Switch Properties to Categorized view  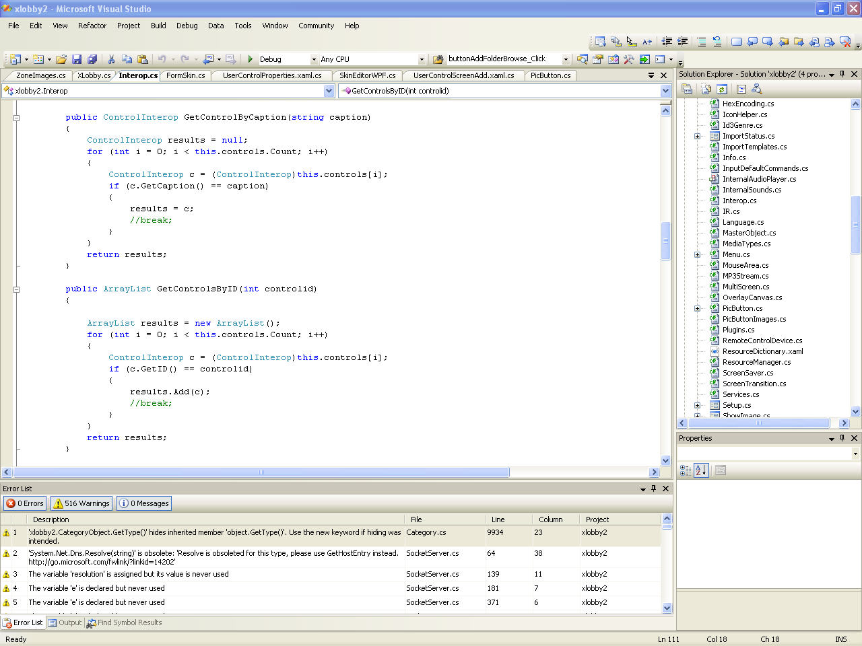click(x=686, y=470)
